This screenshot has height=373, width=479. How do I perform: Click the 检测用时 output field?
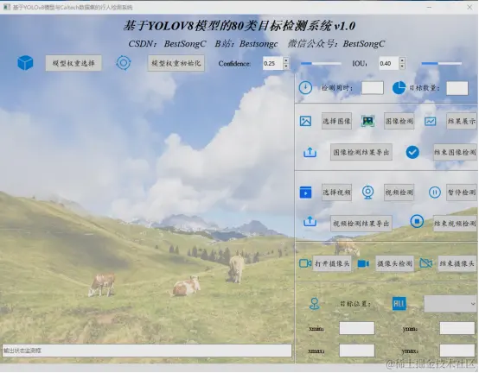click(373, 88)
